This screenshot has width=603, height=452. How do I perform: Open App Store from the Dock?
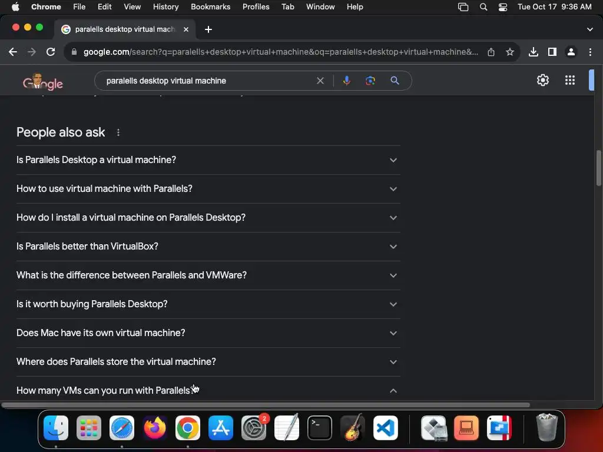click(x=221, y=428)
